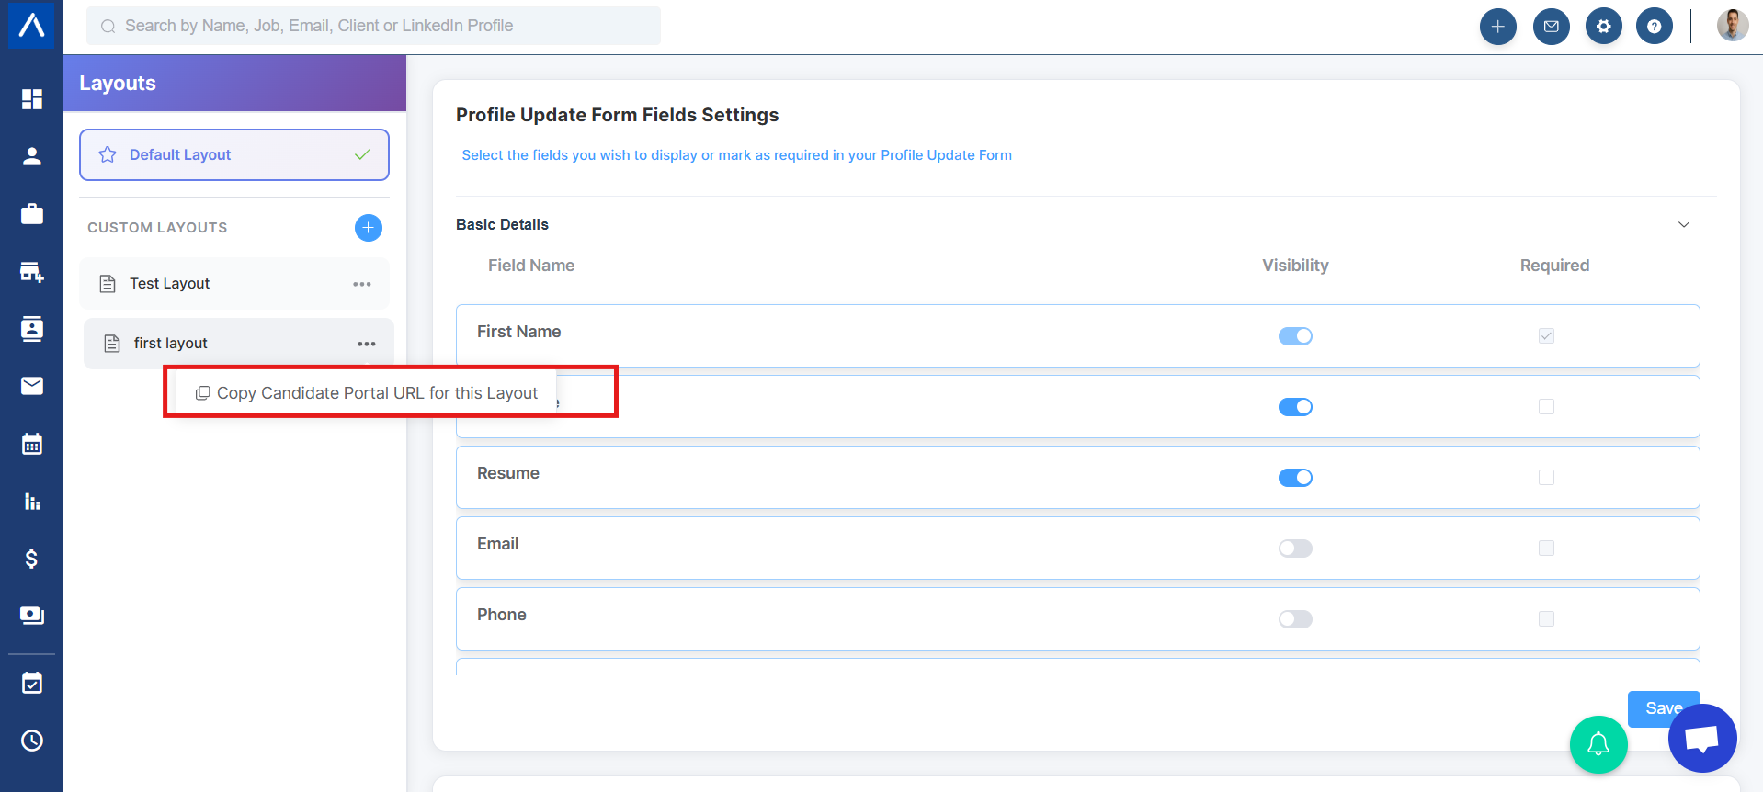Viewport: 1763px width, 792px height.
Task: Select the Default Layout item
Action: (233, 154)
